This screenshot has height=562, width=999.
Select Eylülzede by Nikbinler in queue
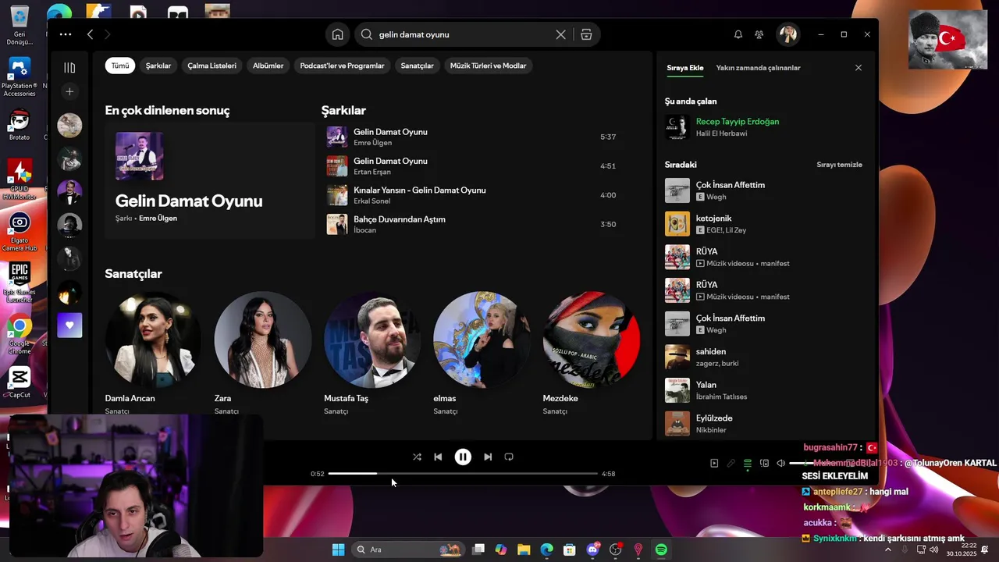(765, 424)
